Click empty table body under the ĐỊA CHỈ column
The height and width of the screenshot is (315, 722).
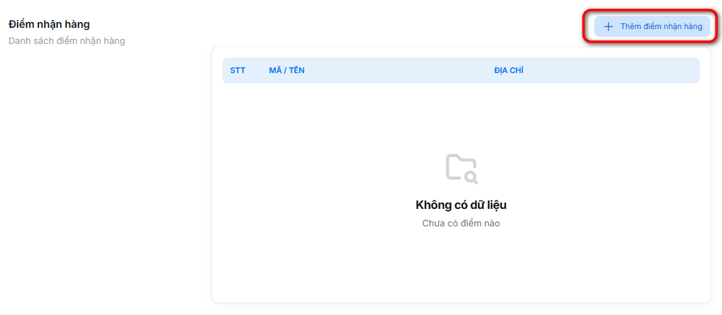click(x=584, y=129)
